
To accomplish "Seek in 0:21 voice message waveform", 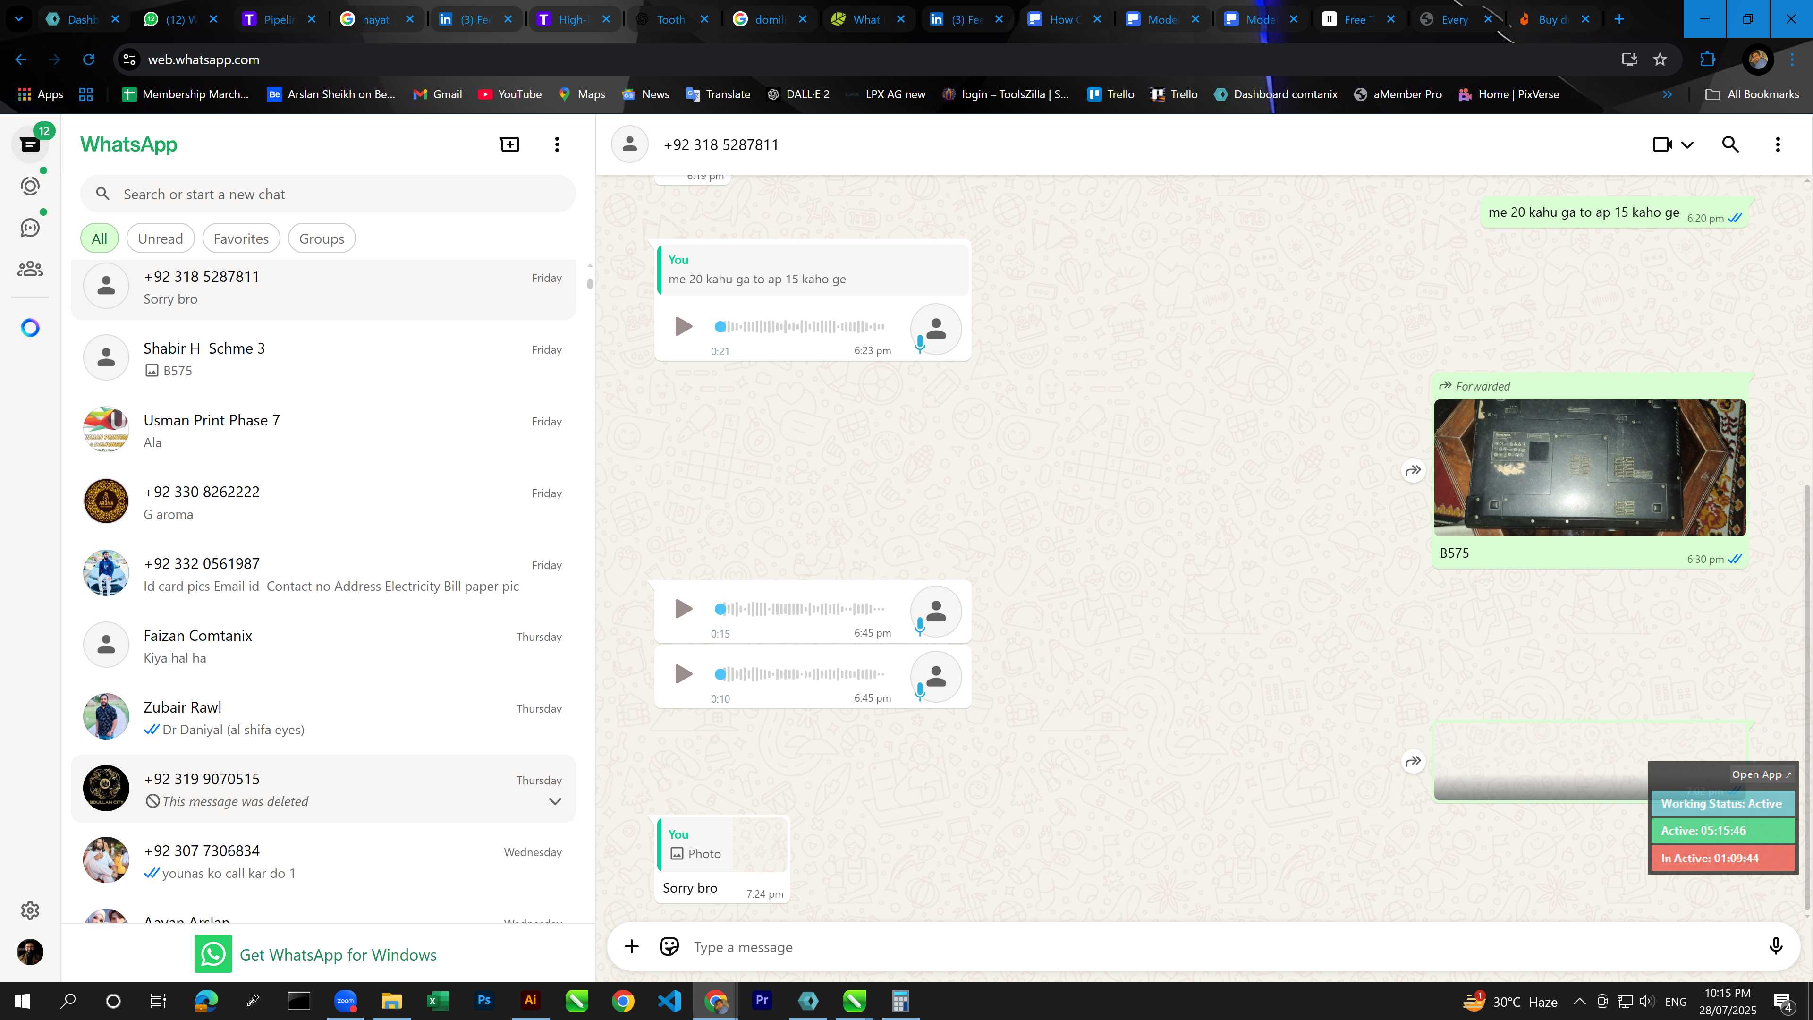I will tap(800, 327).
